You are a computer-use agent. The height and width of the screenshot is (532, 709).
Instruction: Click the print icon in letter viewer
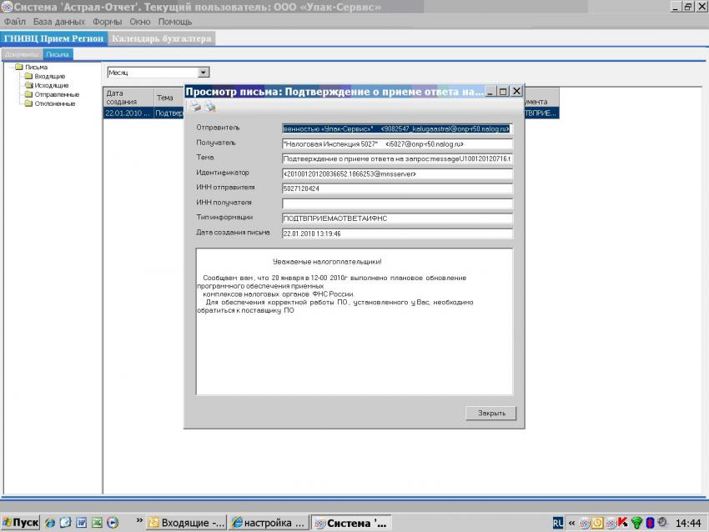coord(194,107)
